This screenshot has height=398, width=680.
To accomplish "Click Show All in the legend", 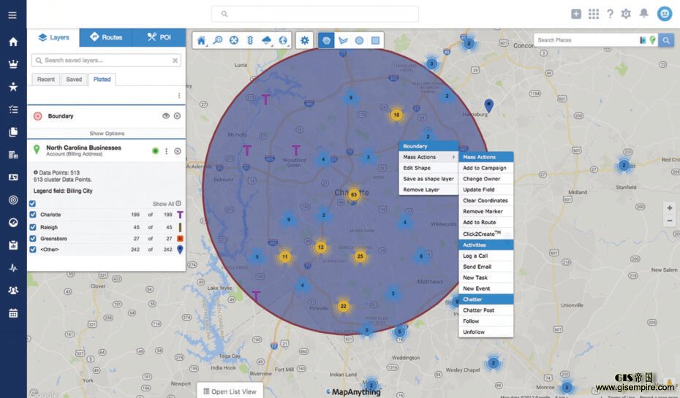I will [164, 204].
